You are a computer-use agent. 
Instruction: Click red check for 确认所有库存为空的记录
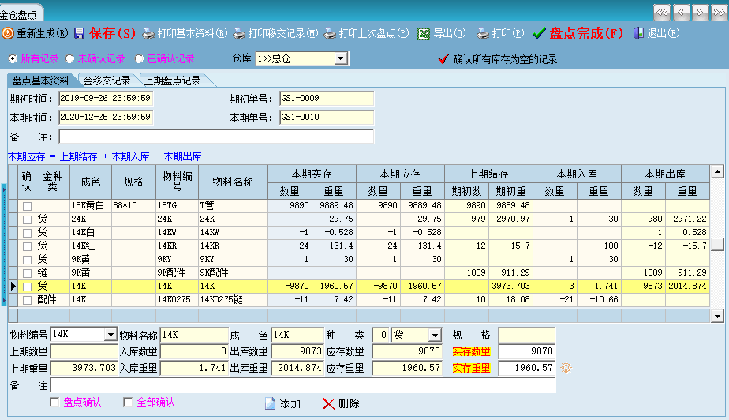[444, 59]
